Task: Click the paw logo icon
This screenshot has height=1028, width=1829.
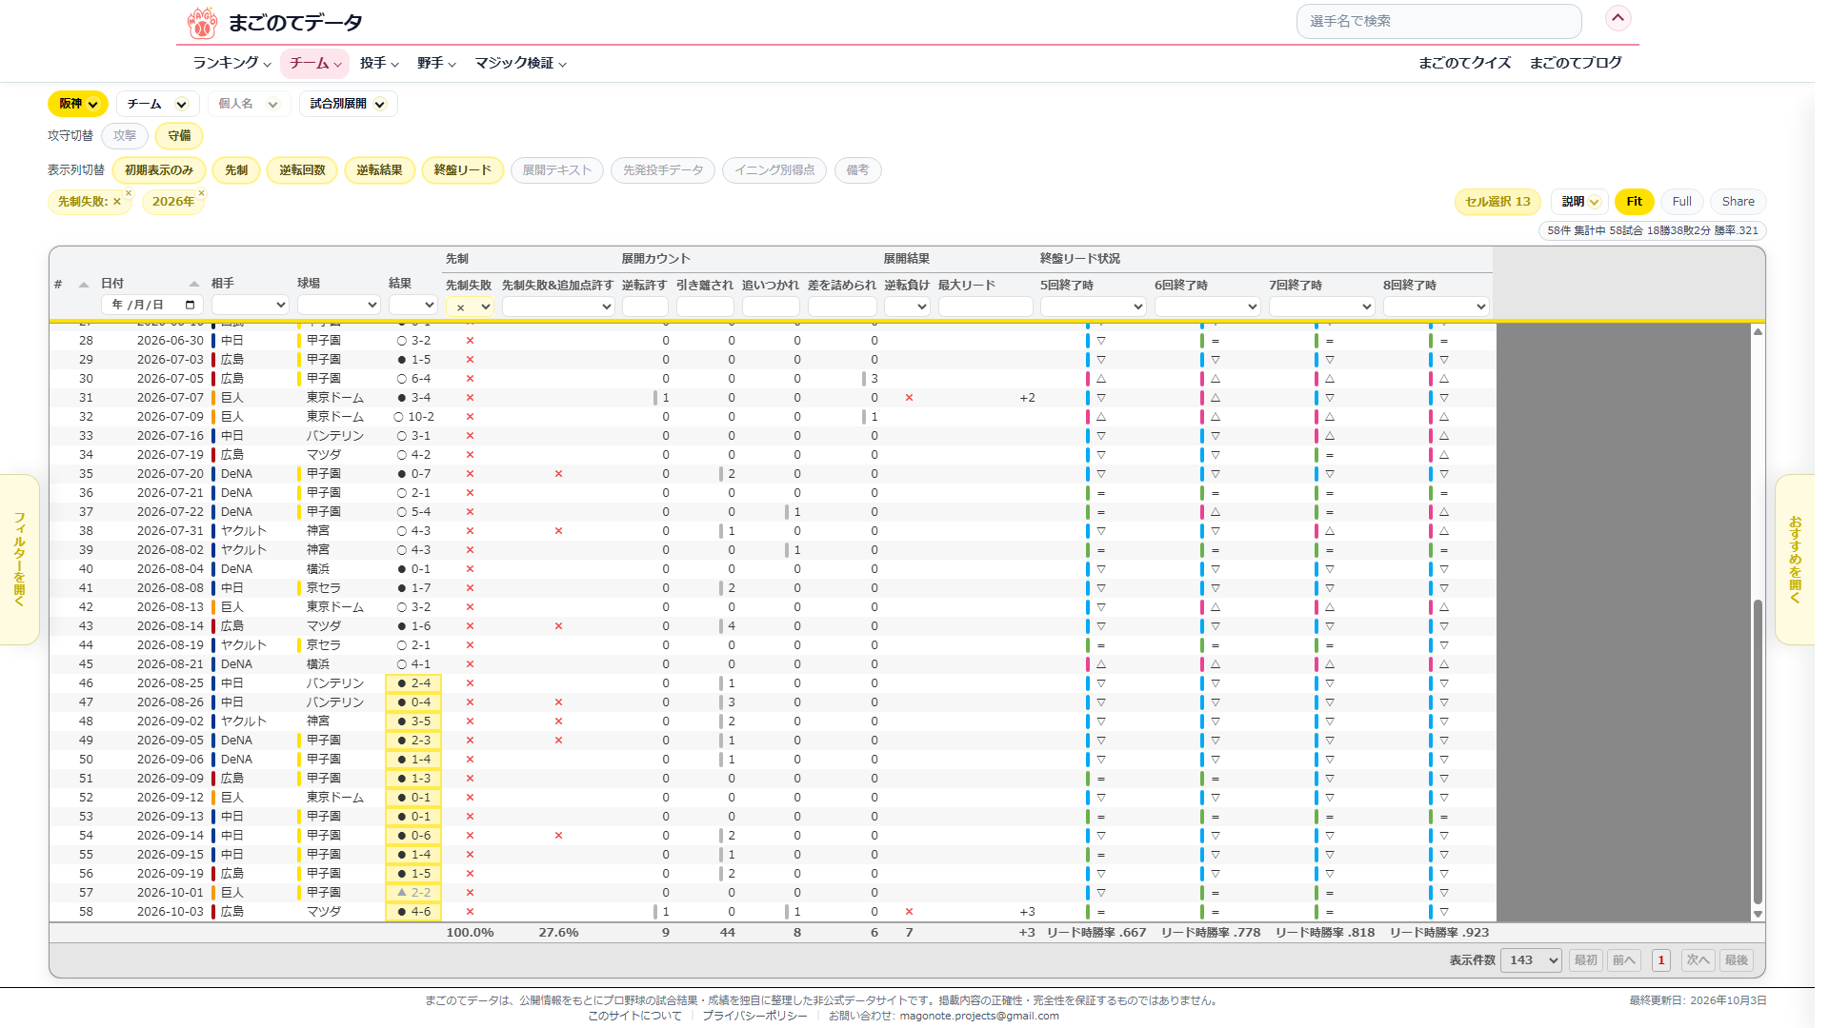Action: click(201, 22)
